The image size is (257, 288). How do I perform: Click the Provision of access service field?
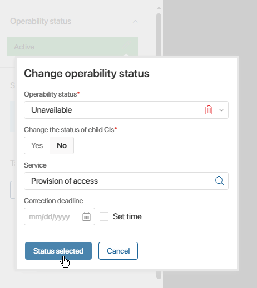click(x=126, y=181)
